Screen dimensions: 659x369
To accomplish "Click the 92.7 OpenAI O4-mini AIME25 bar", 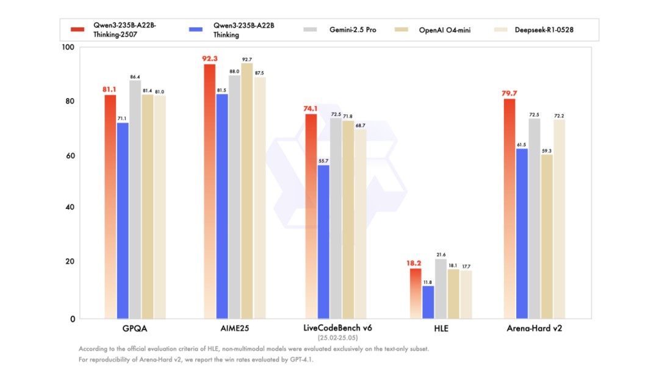I will click(x=247, y=191).
